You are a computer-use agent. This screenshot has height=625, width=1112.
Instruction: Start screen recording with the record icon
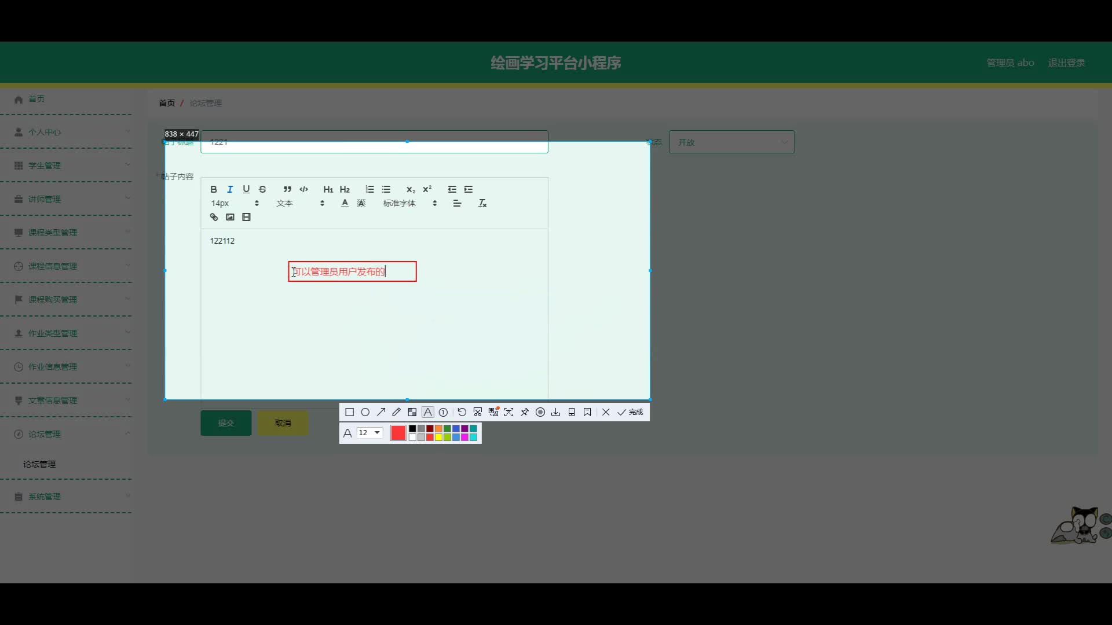click(540, 412)
